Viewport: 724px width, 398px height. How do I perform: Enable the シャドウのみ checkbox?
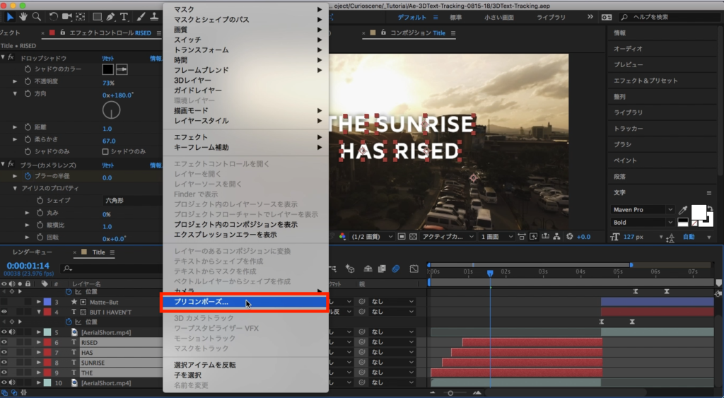coord(106,151)
